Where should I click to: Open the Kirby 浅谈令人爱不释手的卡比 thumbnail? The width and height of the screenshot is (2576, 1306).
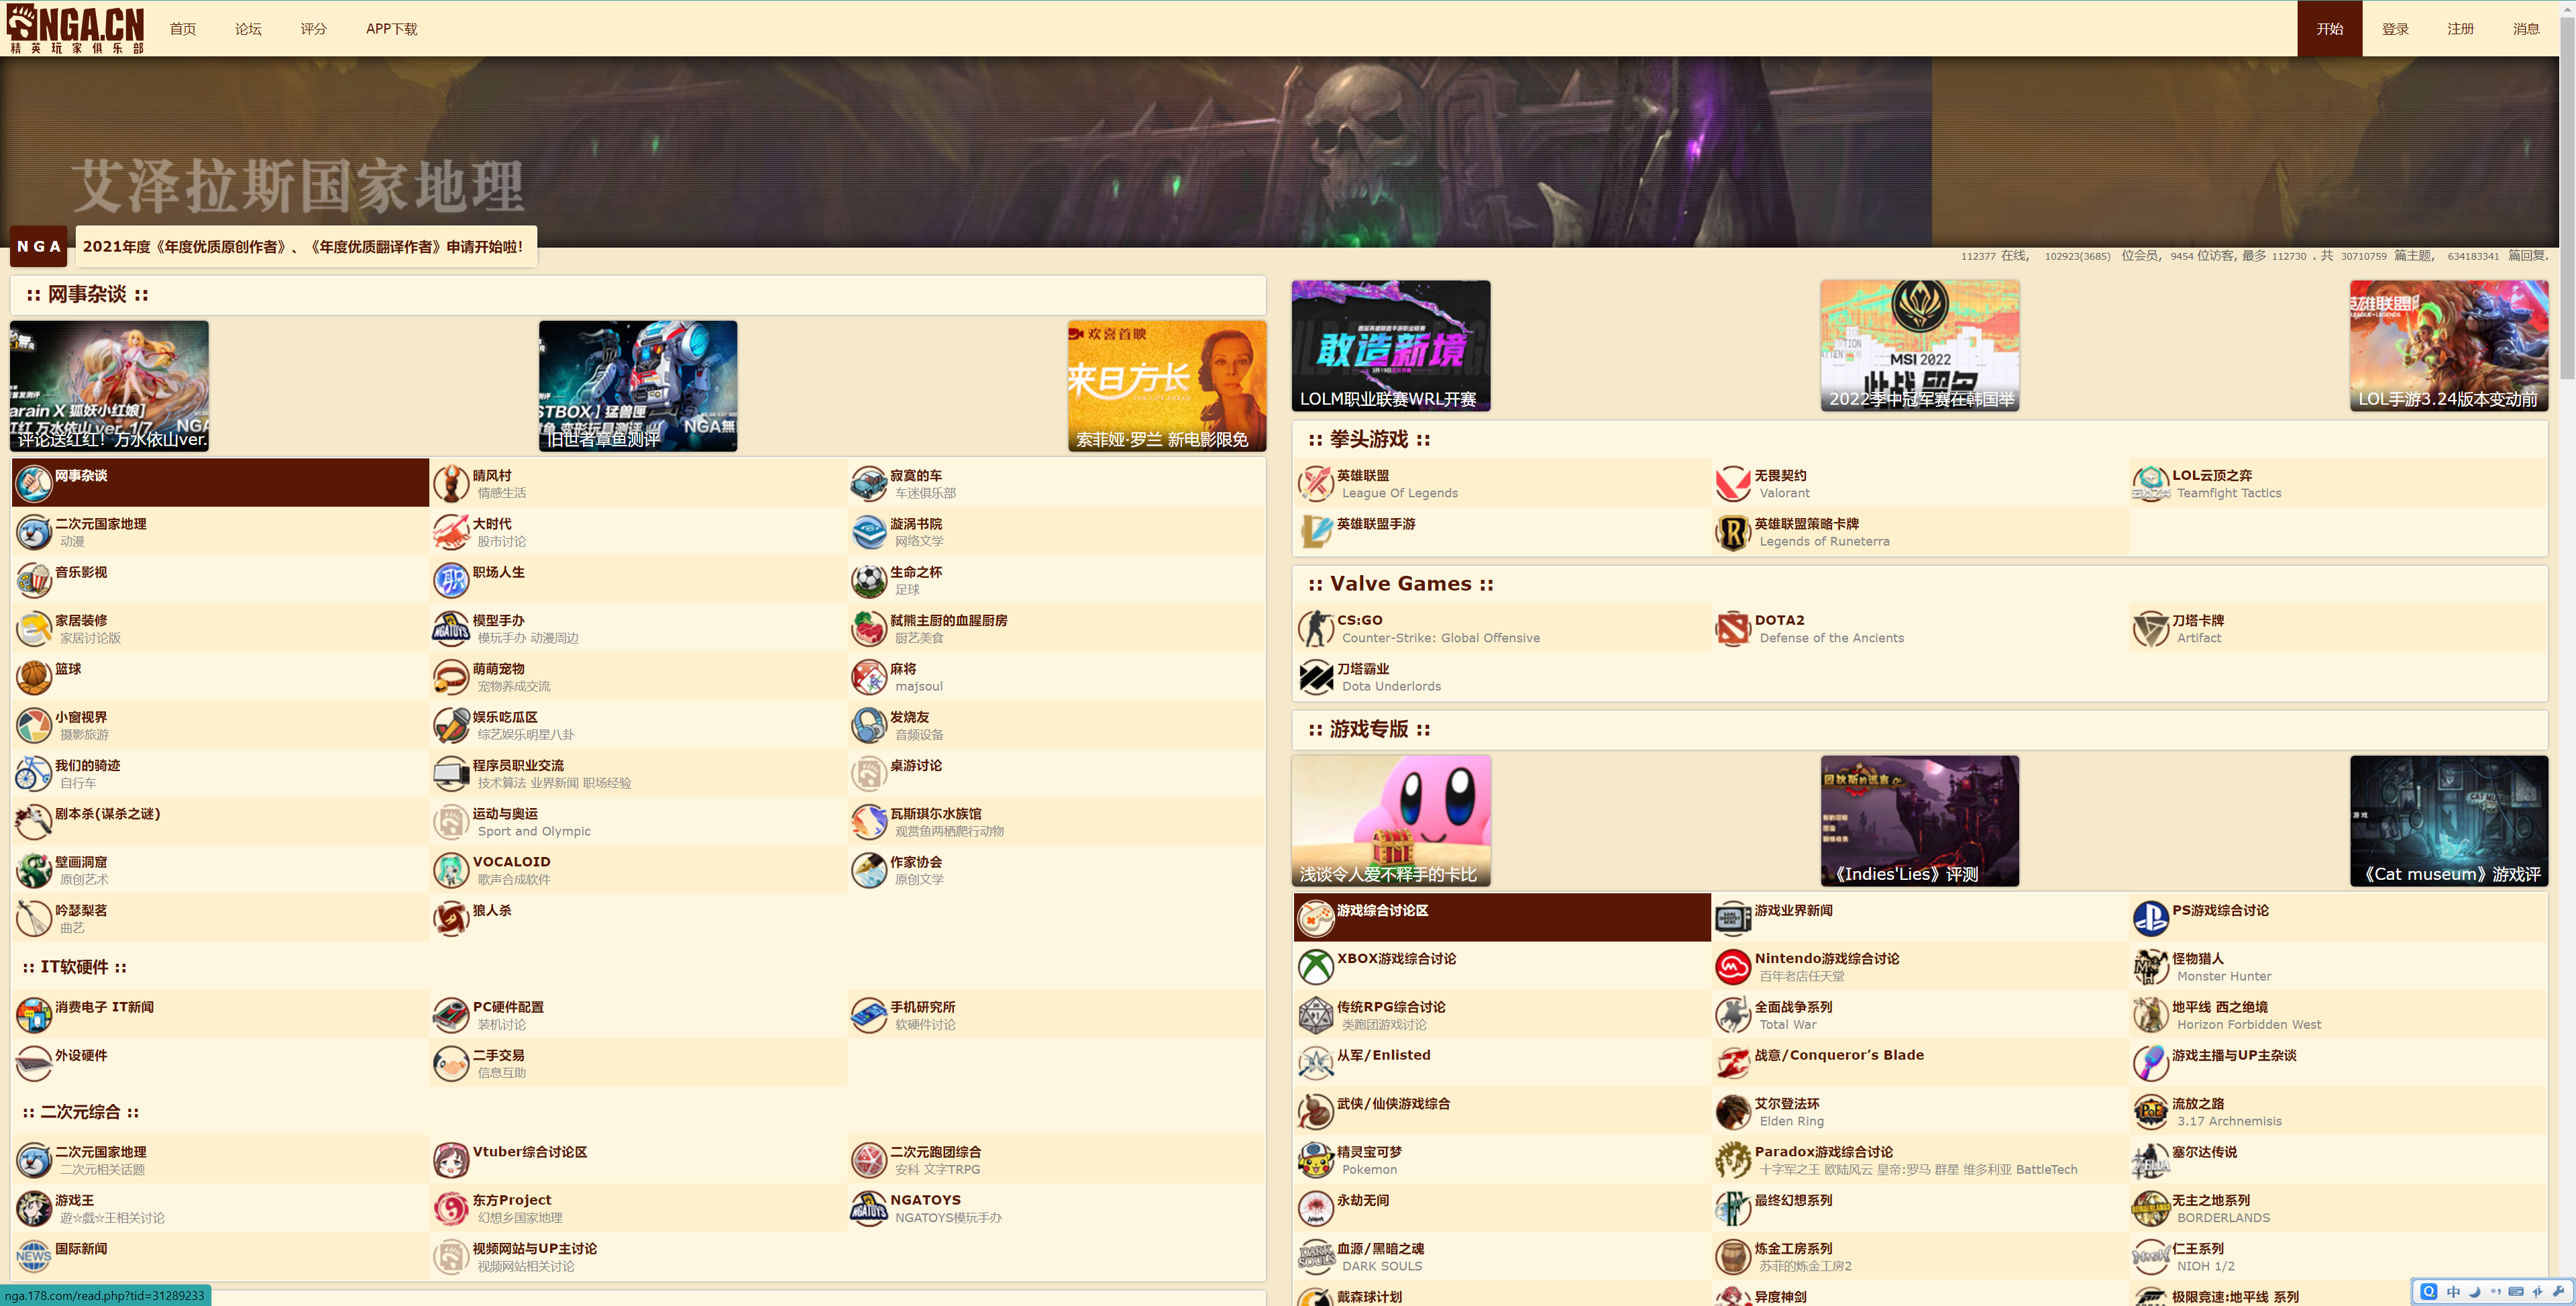coord(1391,821)
